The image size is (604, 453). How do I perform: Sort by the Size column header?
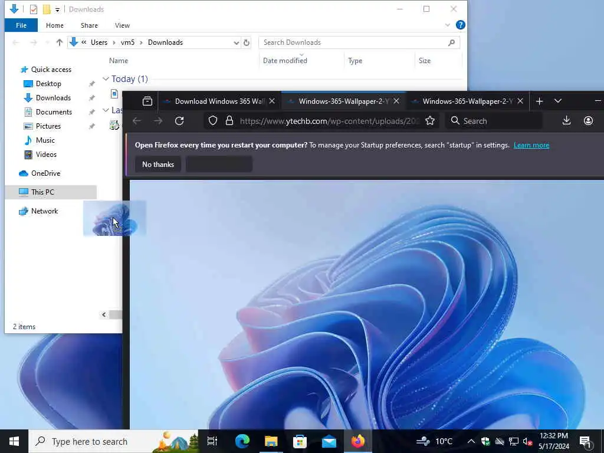pos(425,61)
